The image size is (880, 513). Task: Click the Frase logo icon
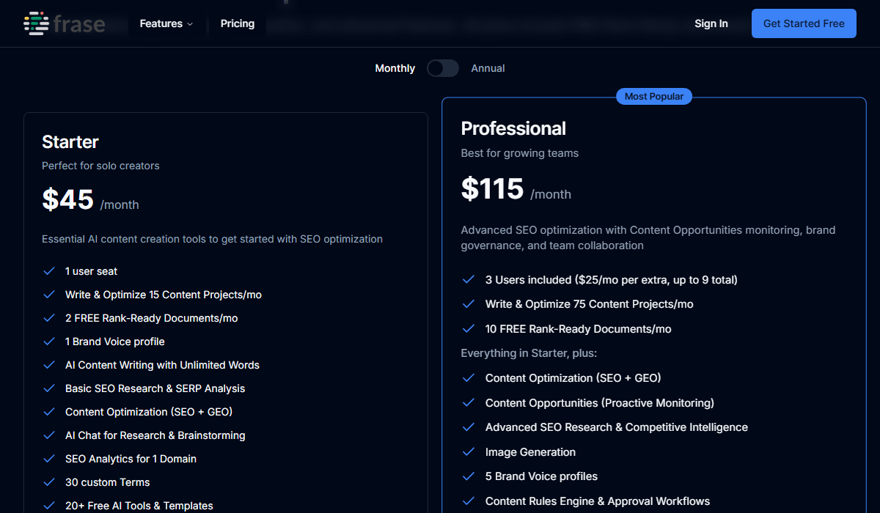(x=36, y=23)
